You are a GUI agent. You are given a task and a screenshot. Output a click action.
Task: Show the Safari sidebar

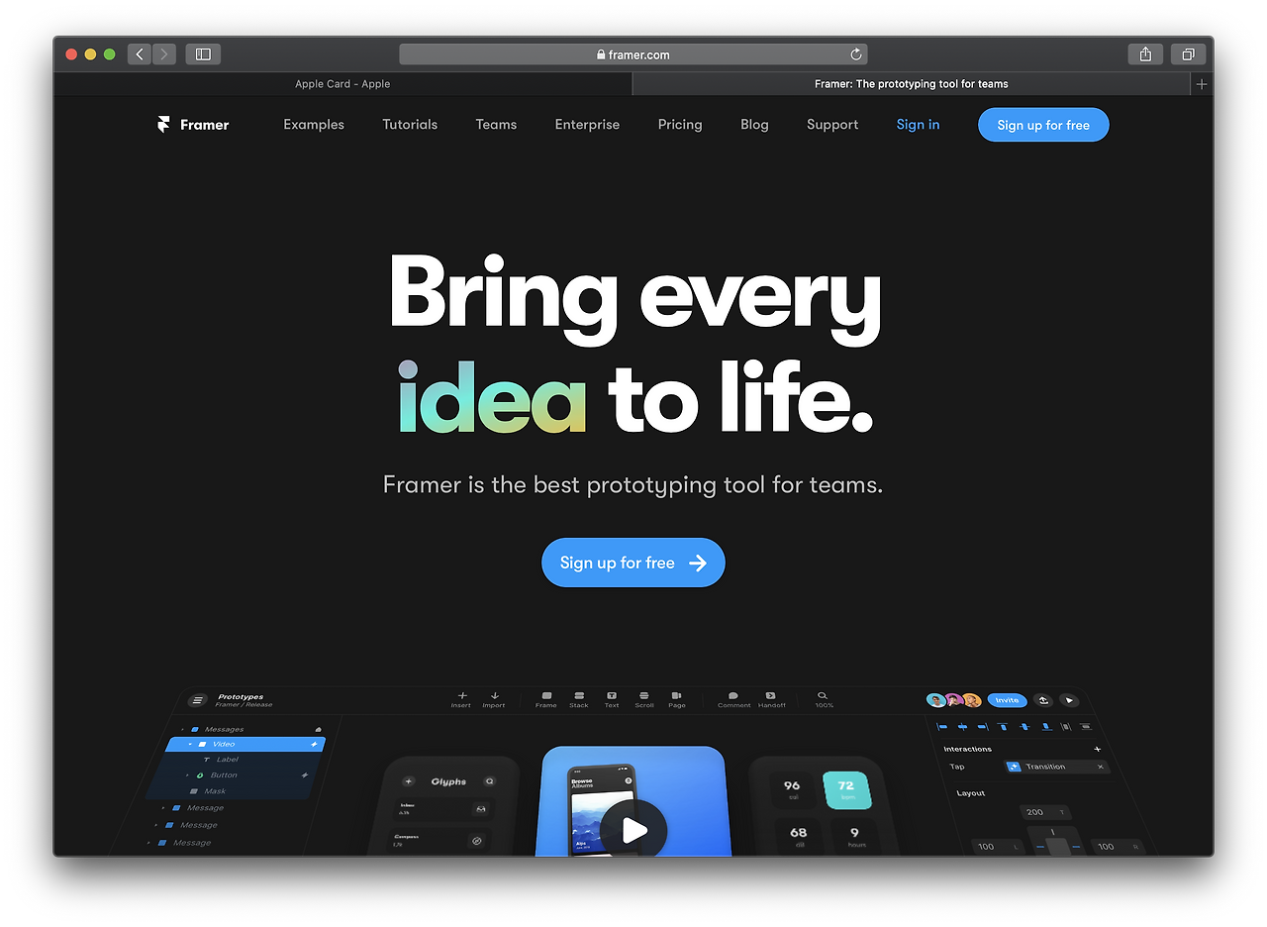[x=203, y=54]
